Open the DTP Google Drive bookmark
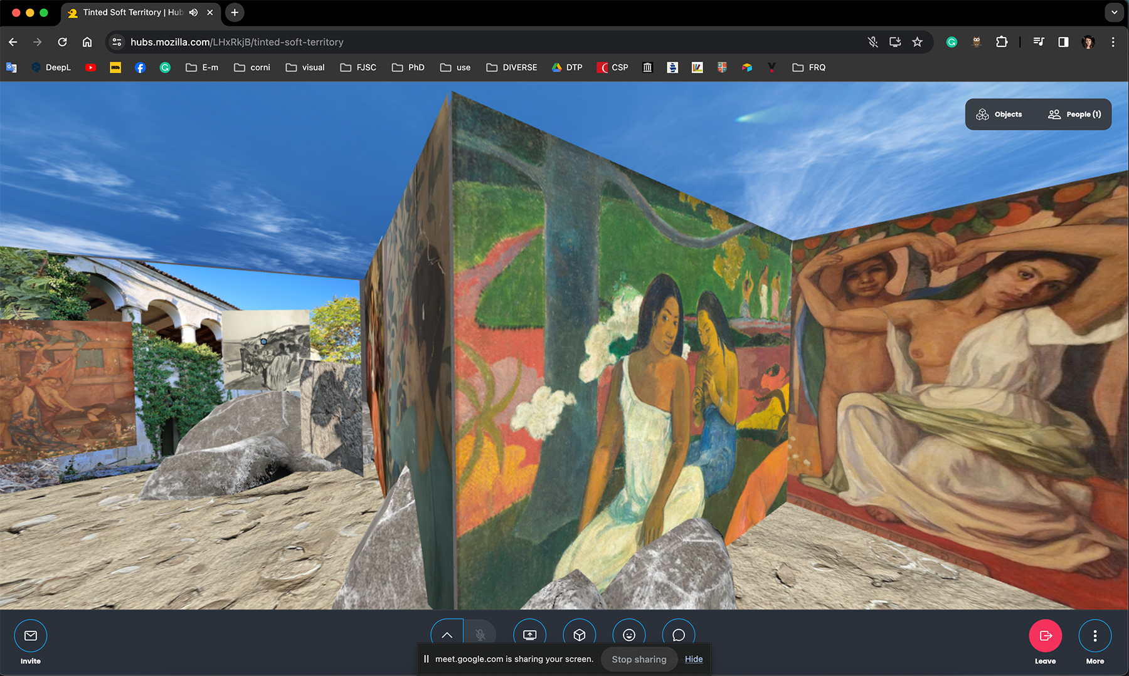The image size is (1129, 676). click(x=567, y=68)
